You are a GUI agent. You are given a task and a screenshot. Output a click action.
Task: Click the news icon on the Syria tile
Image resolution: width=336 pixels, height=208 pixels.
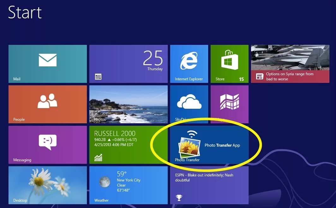pos(260,76)
